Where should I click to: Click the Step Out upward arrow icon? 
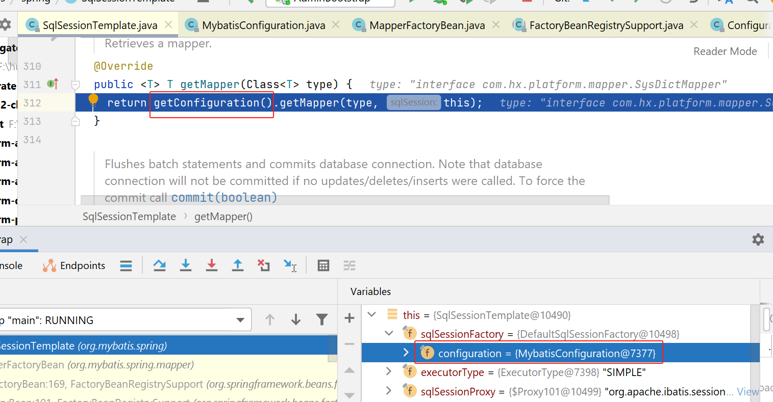pos(238,265)
